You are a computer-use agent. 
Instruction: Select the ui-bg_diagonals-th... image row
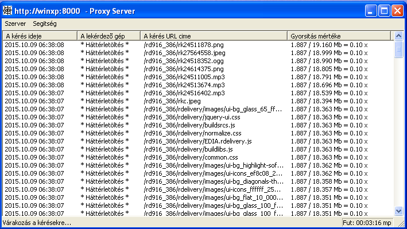[x=198, y=182]
